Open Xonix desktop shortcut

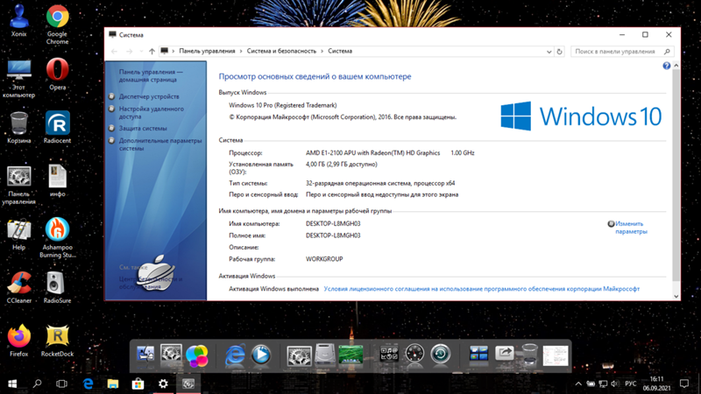click(18, 20)
